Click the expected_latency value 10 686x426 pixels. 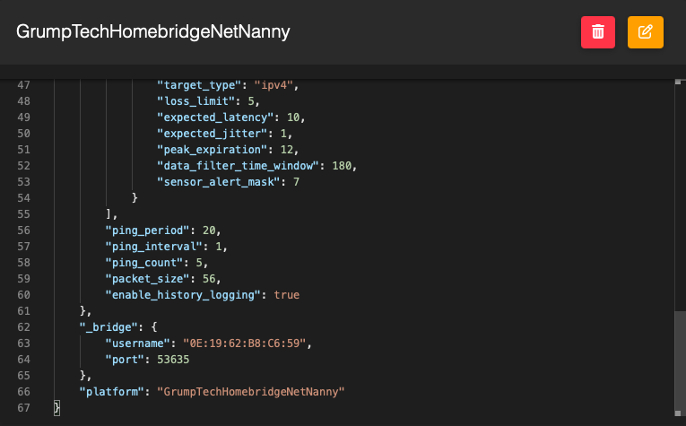[x=293, y=117]
